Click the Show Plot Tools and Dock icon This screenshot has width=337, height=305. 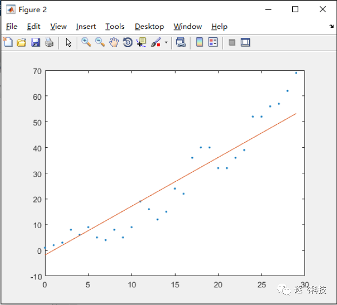pos(245,42)
